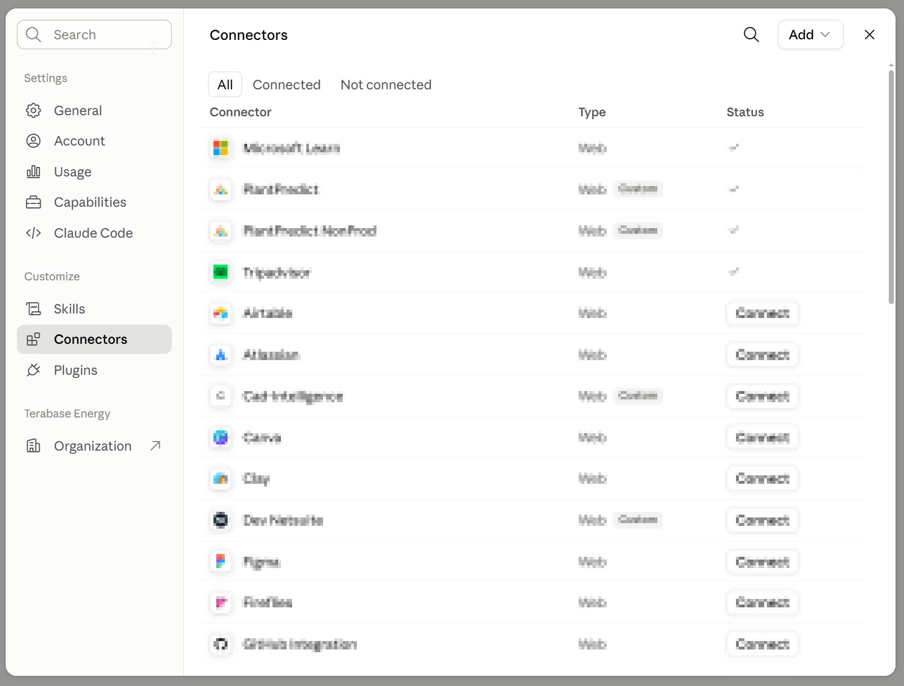Click the Custom tag on Dev Netsuite row
The height and width of the screenshot is (686, 904).
tap(638, 520)
